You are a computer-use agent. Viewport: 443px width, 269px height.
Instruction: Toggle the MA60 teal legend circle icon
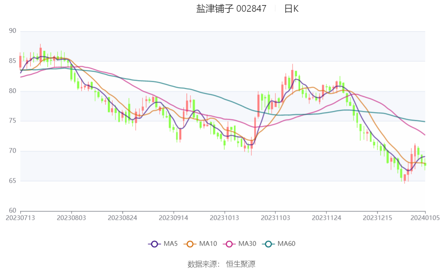point(268,244)
